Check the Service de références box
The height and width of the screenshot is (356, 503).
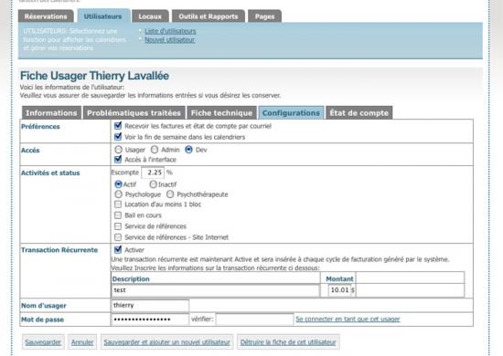[x=118, y=226]
